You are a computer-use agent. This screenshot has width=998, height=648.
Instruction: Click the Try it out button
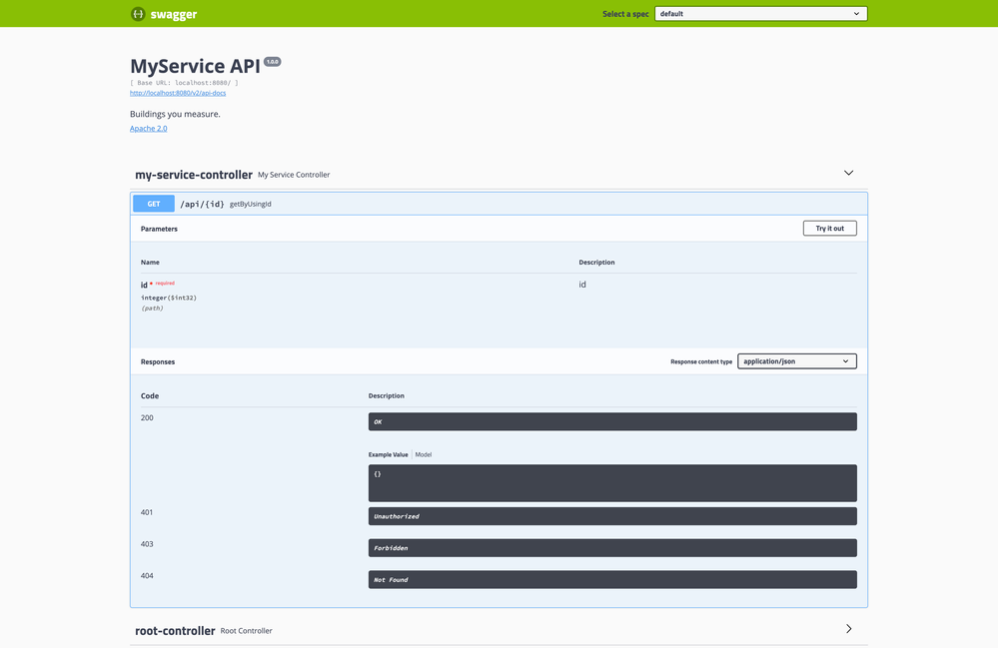829,229
